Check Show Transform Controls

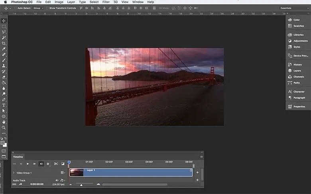tap(47, 8)
